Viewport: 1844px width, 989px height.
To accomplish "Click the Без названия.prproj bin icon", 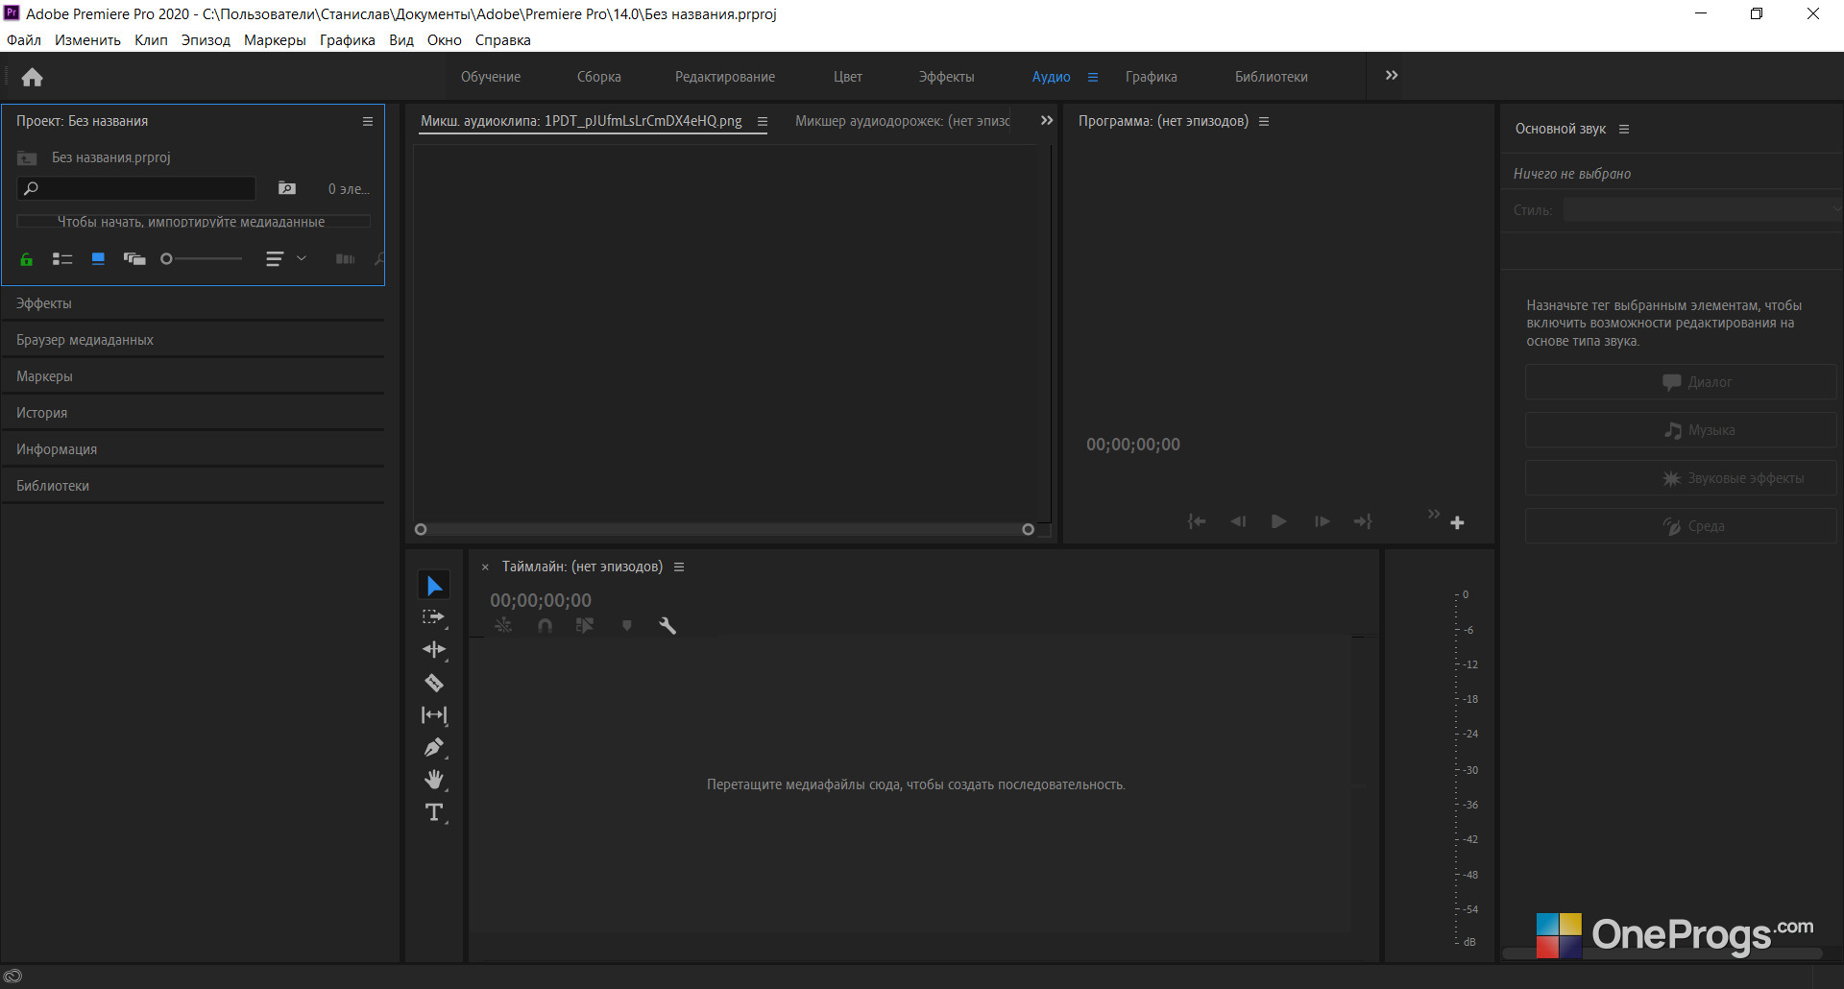I will click(27, 157).
